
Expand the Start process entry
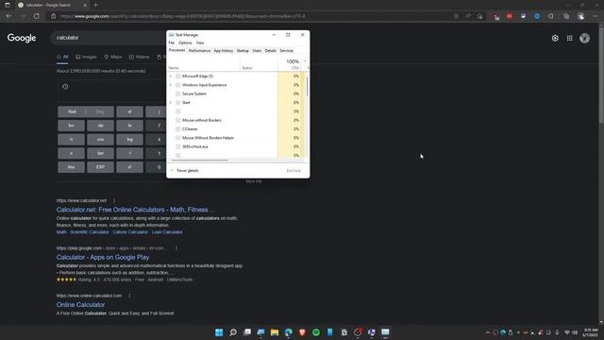[x=171, y=103]
